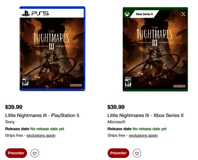
Task: Click the PS5 logo on the game cover
Action: (x=36, y=13)
